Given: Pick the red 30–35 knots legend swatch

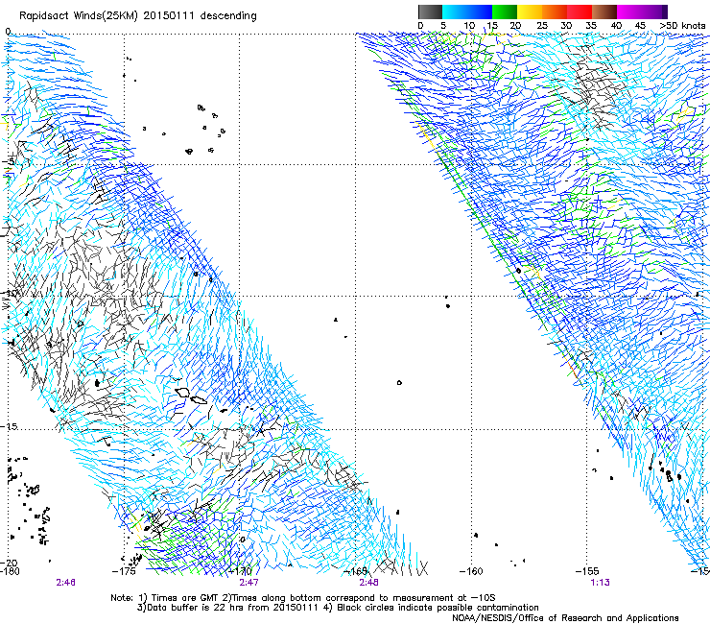Looking at the screenshot, I should pos(580,12).
